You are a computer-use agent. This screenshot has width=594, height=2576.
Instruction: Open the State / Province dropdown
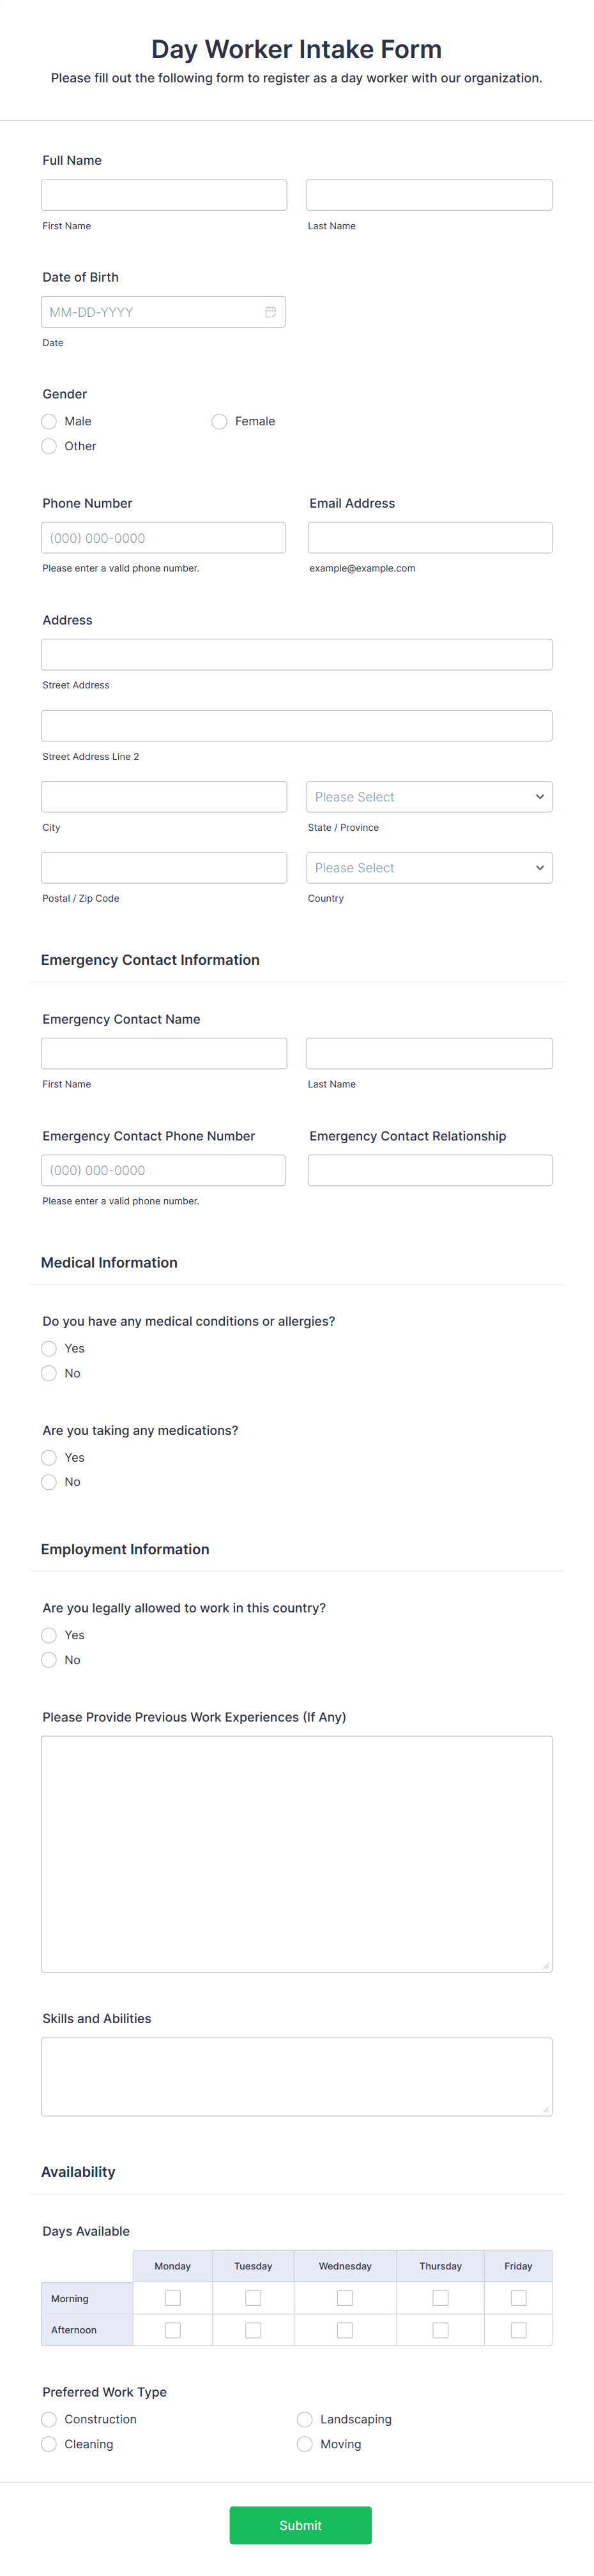click(429, 796)
